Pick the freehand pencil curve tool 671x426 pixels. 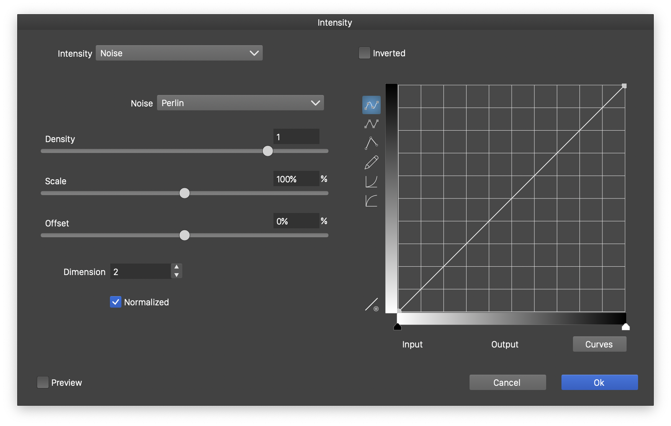tap(371, 162)
